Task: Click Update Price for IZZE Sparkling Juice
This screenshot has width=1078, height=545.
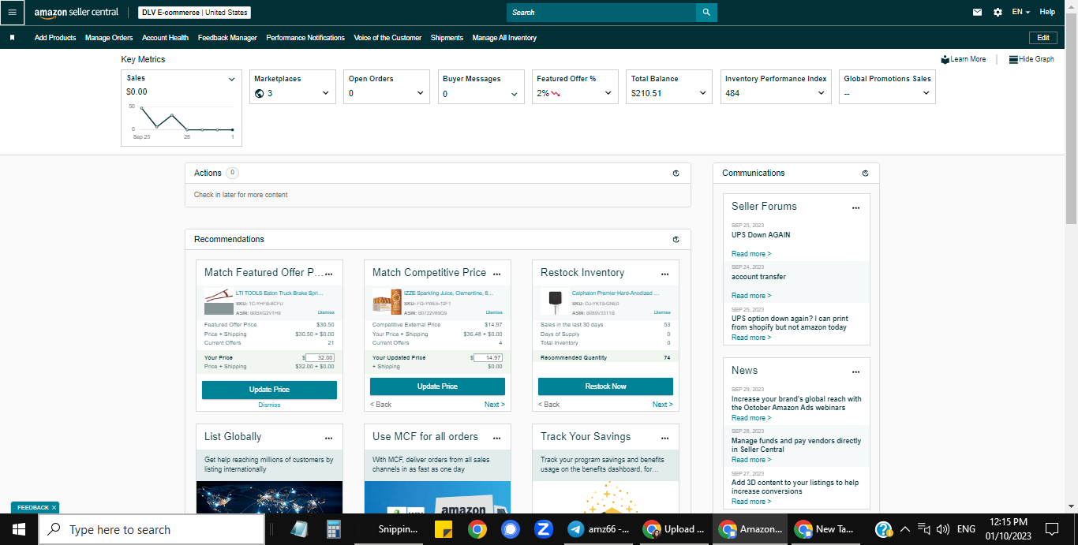Action: [x=437, y=386]
